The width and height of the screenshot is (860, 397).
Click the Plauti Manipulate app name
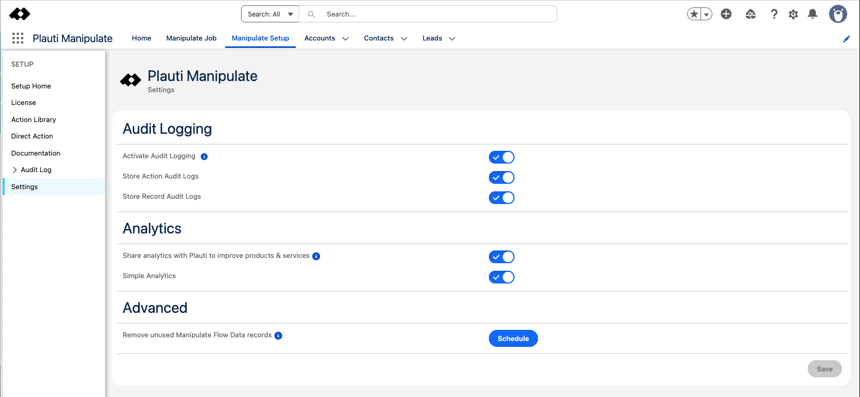(73, 38)
